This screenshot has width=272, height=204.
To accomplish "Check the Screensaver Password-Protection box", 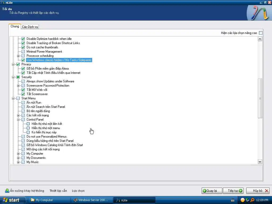I will [23, 86].
